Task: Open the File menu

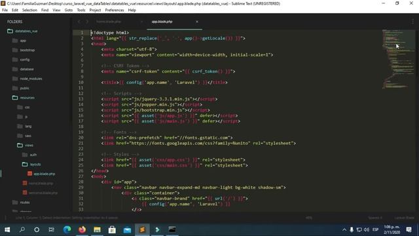Action: [5, 10]
